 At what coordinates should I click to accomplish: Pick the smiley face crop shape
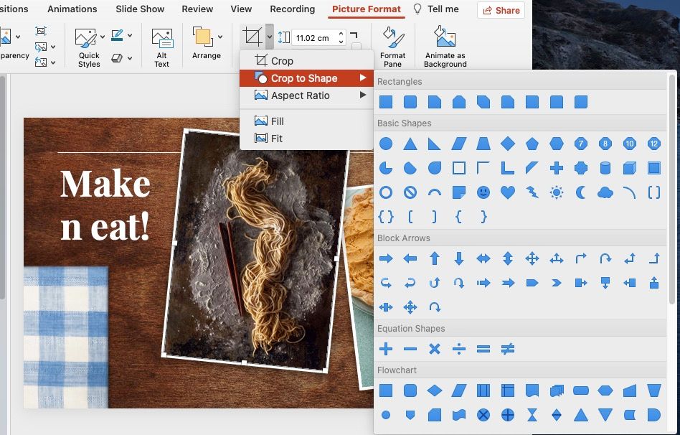point(483,192)
